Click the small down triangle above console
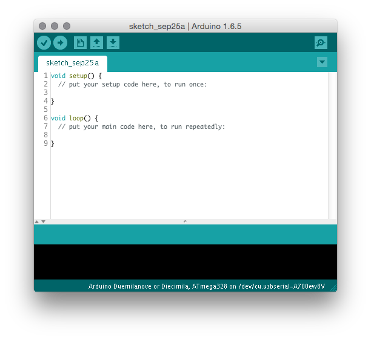Image resolution: width=371 pixels, height=340 pixels. pyautogui.click(x=43, y=221)
